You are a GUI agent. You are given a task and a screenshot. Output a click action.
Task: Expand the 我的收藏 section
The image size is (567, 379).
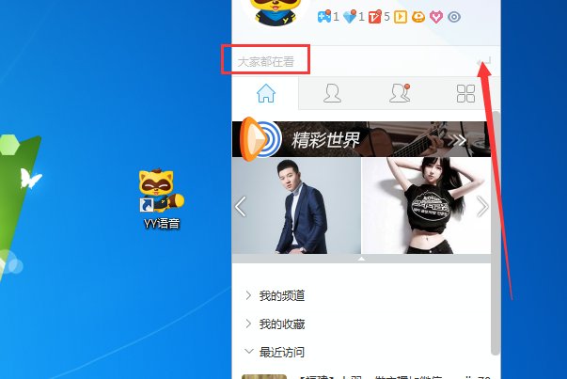[x=248, y=324]
